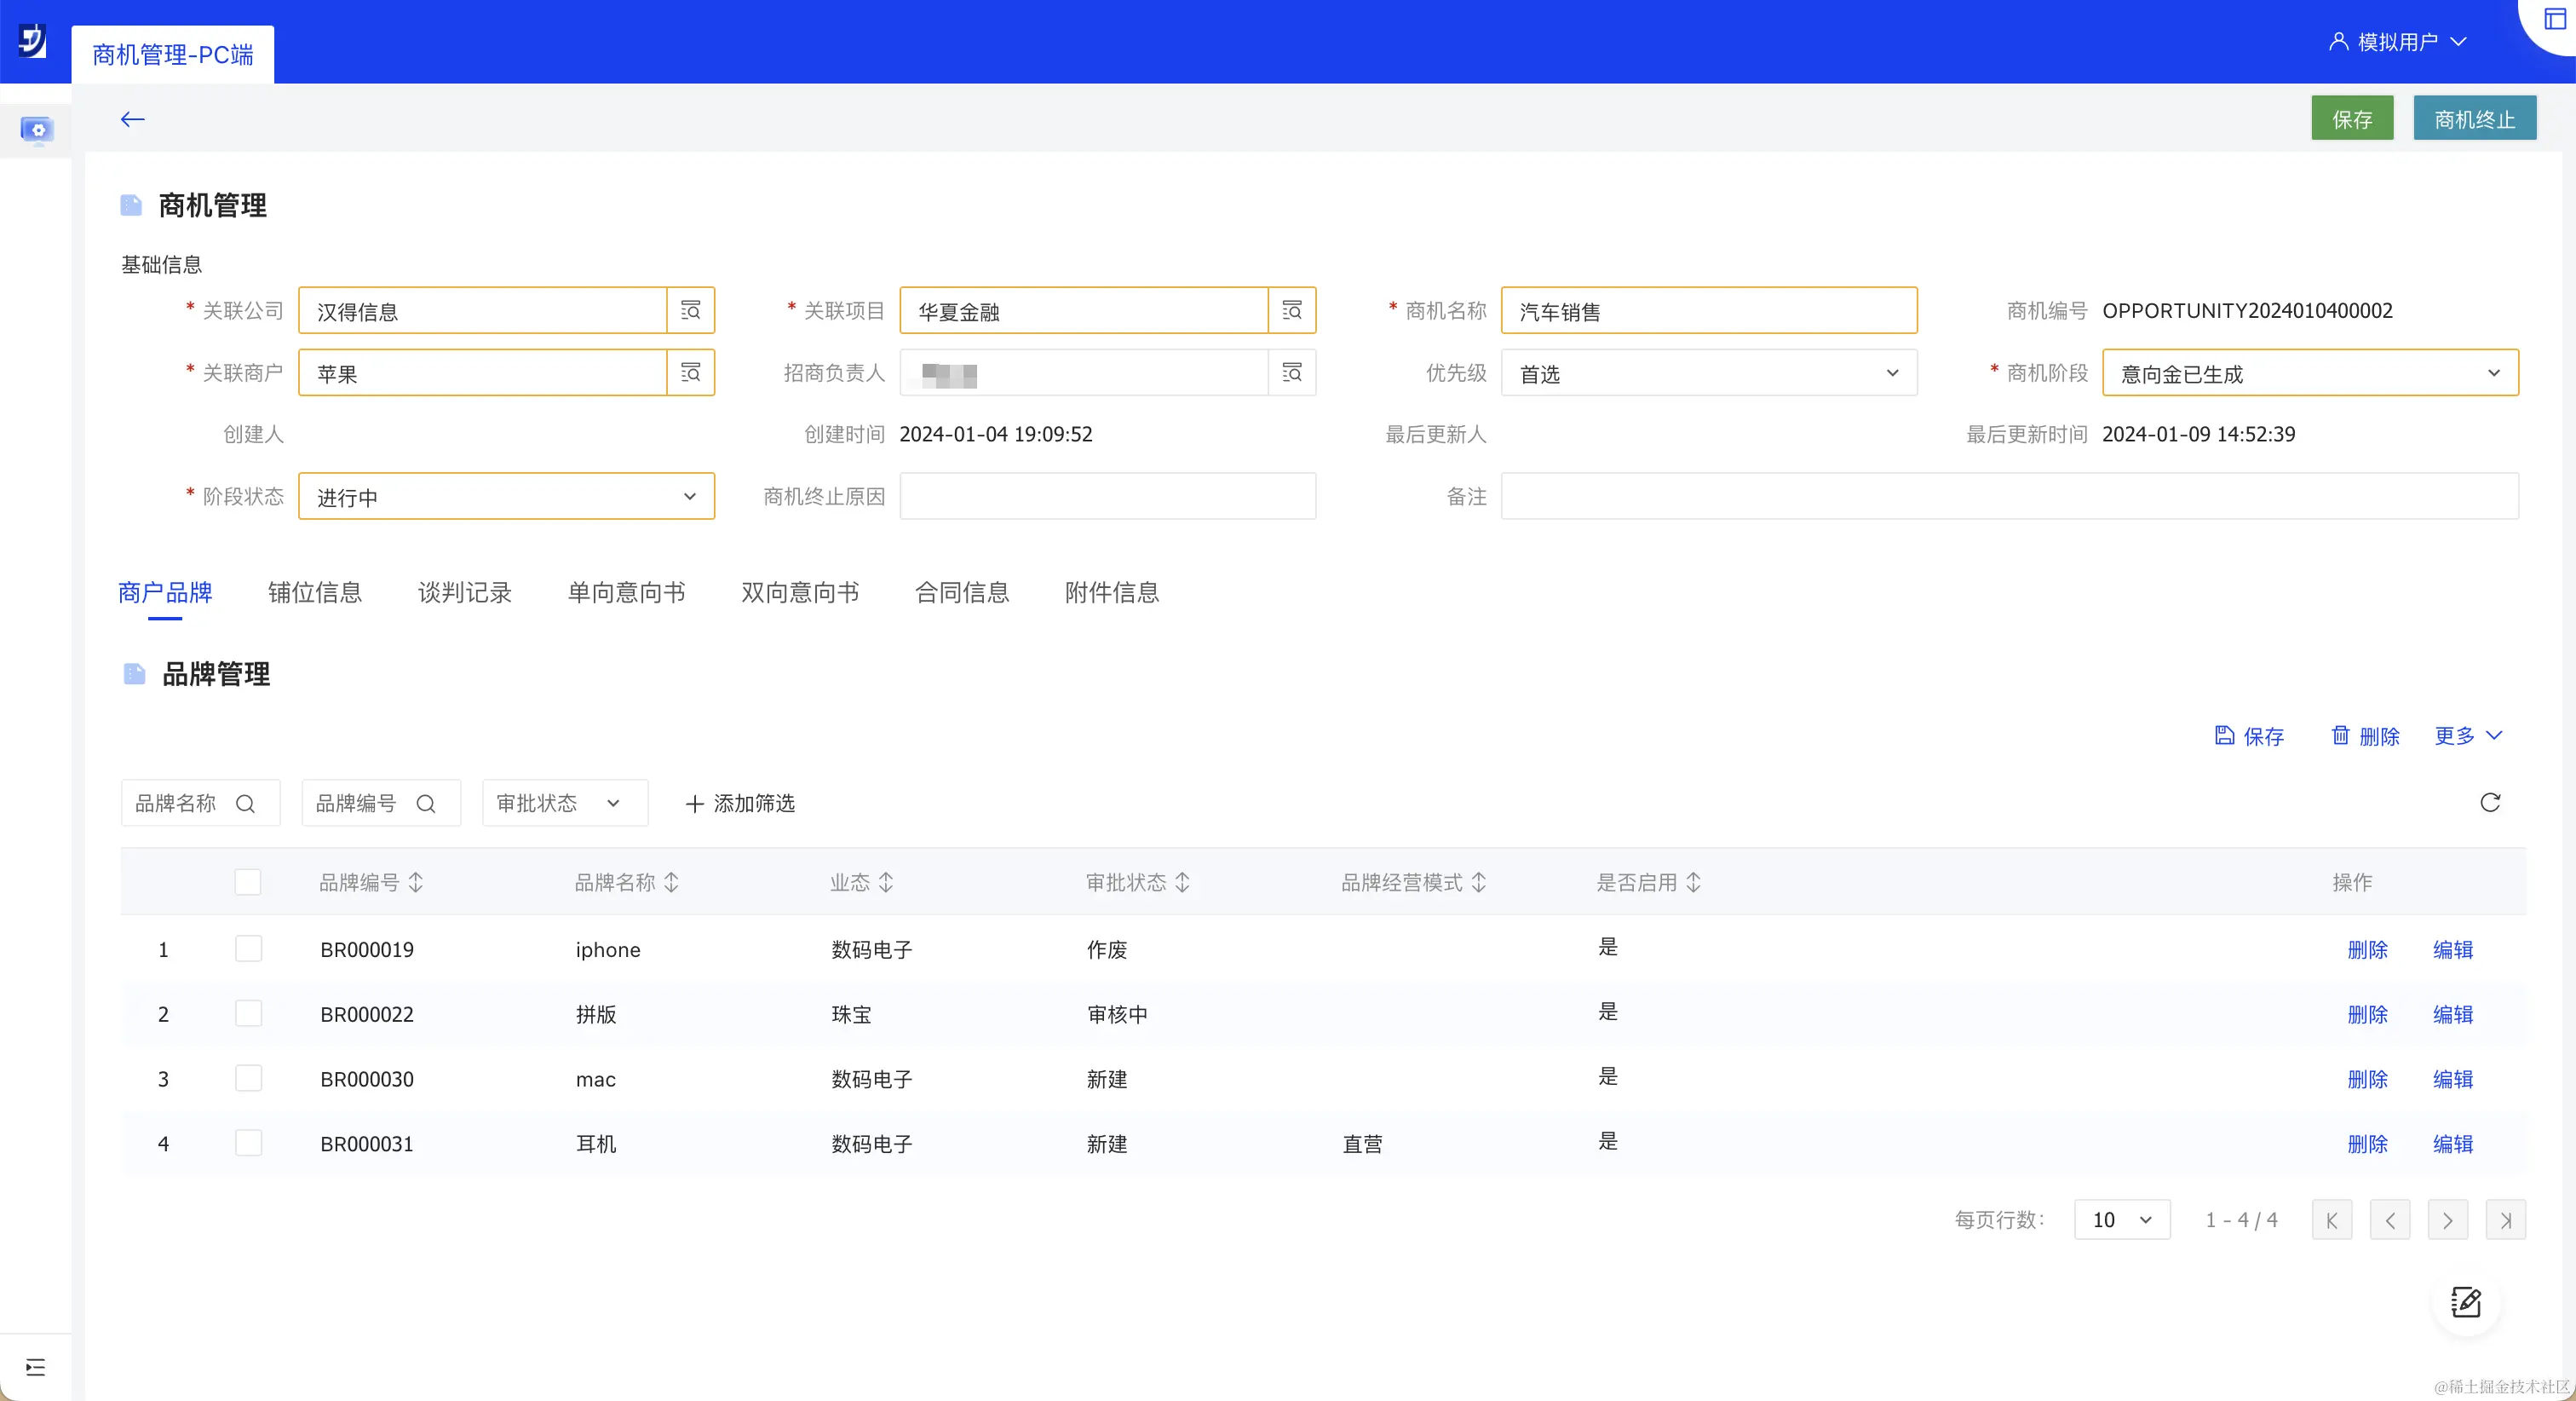
Task: Select the mac brand row checkbox
Action: pos(248,1078)
